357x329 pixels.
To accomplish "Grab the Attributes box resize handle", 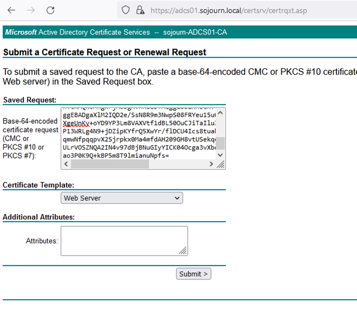I will coord(183,251).
